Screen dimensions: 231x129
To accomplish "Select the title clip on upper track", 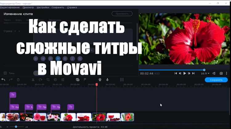I will tap(13, 95).
